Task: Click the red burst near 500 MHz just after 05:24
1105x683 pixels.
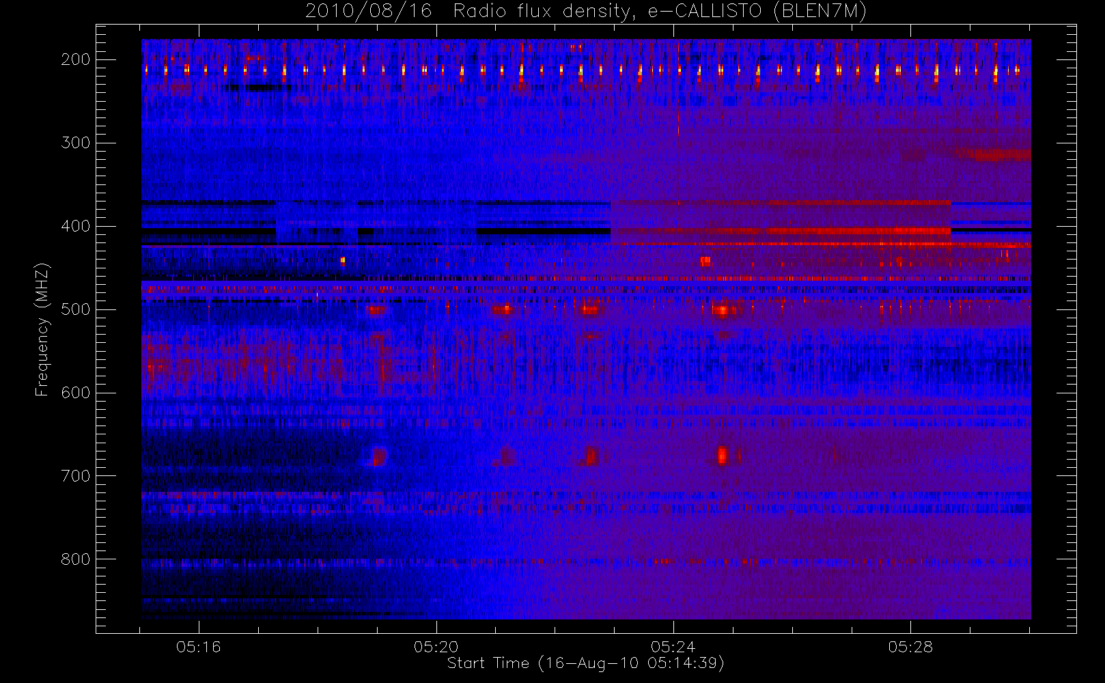Action: [723, 310]
